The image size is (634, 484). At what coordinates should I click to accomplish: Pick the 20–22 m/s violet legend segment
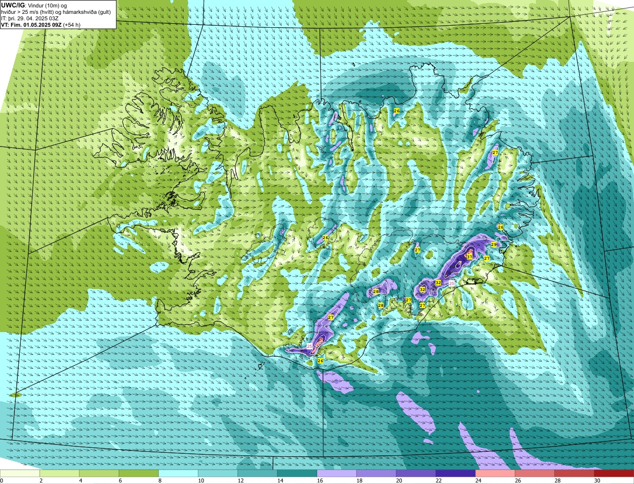[x=416, y=473]
